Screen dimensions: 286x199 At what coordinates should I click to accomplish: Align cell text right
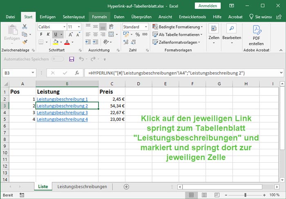103,34
